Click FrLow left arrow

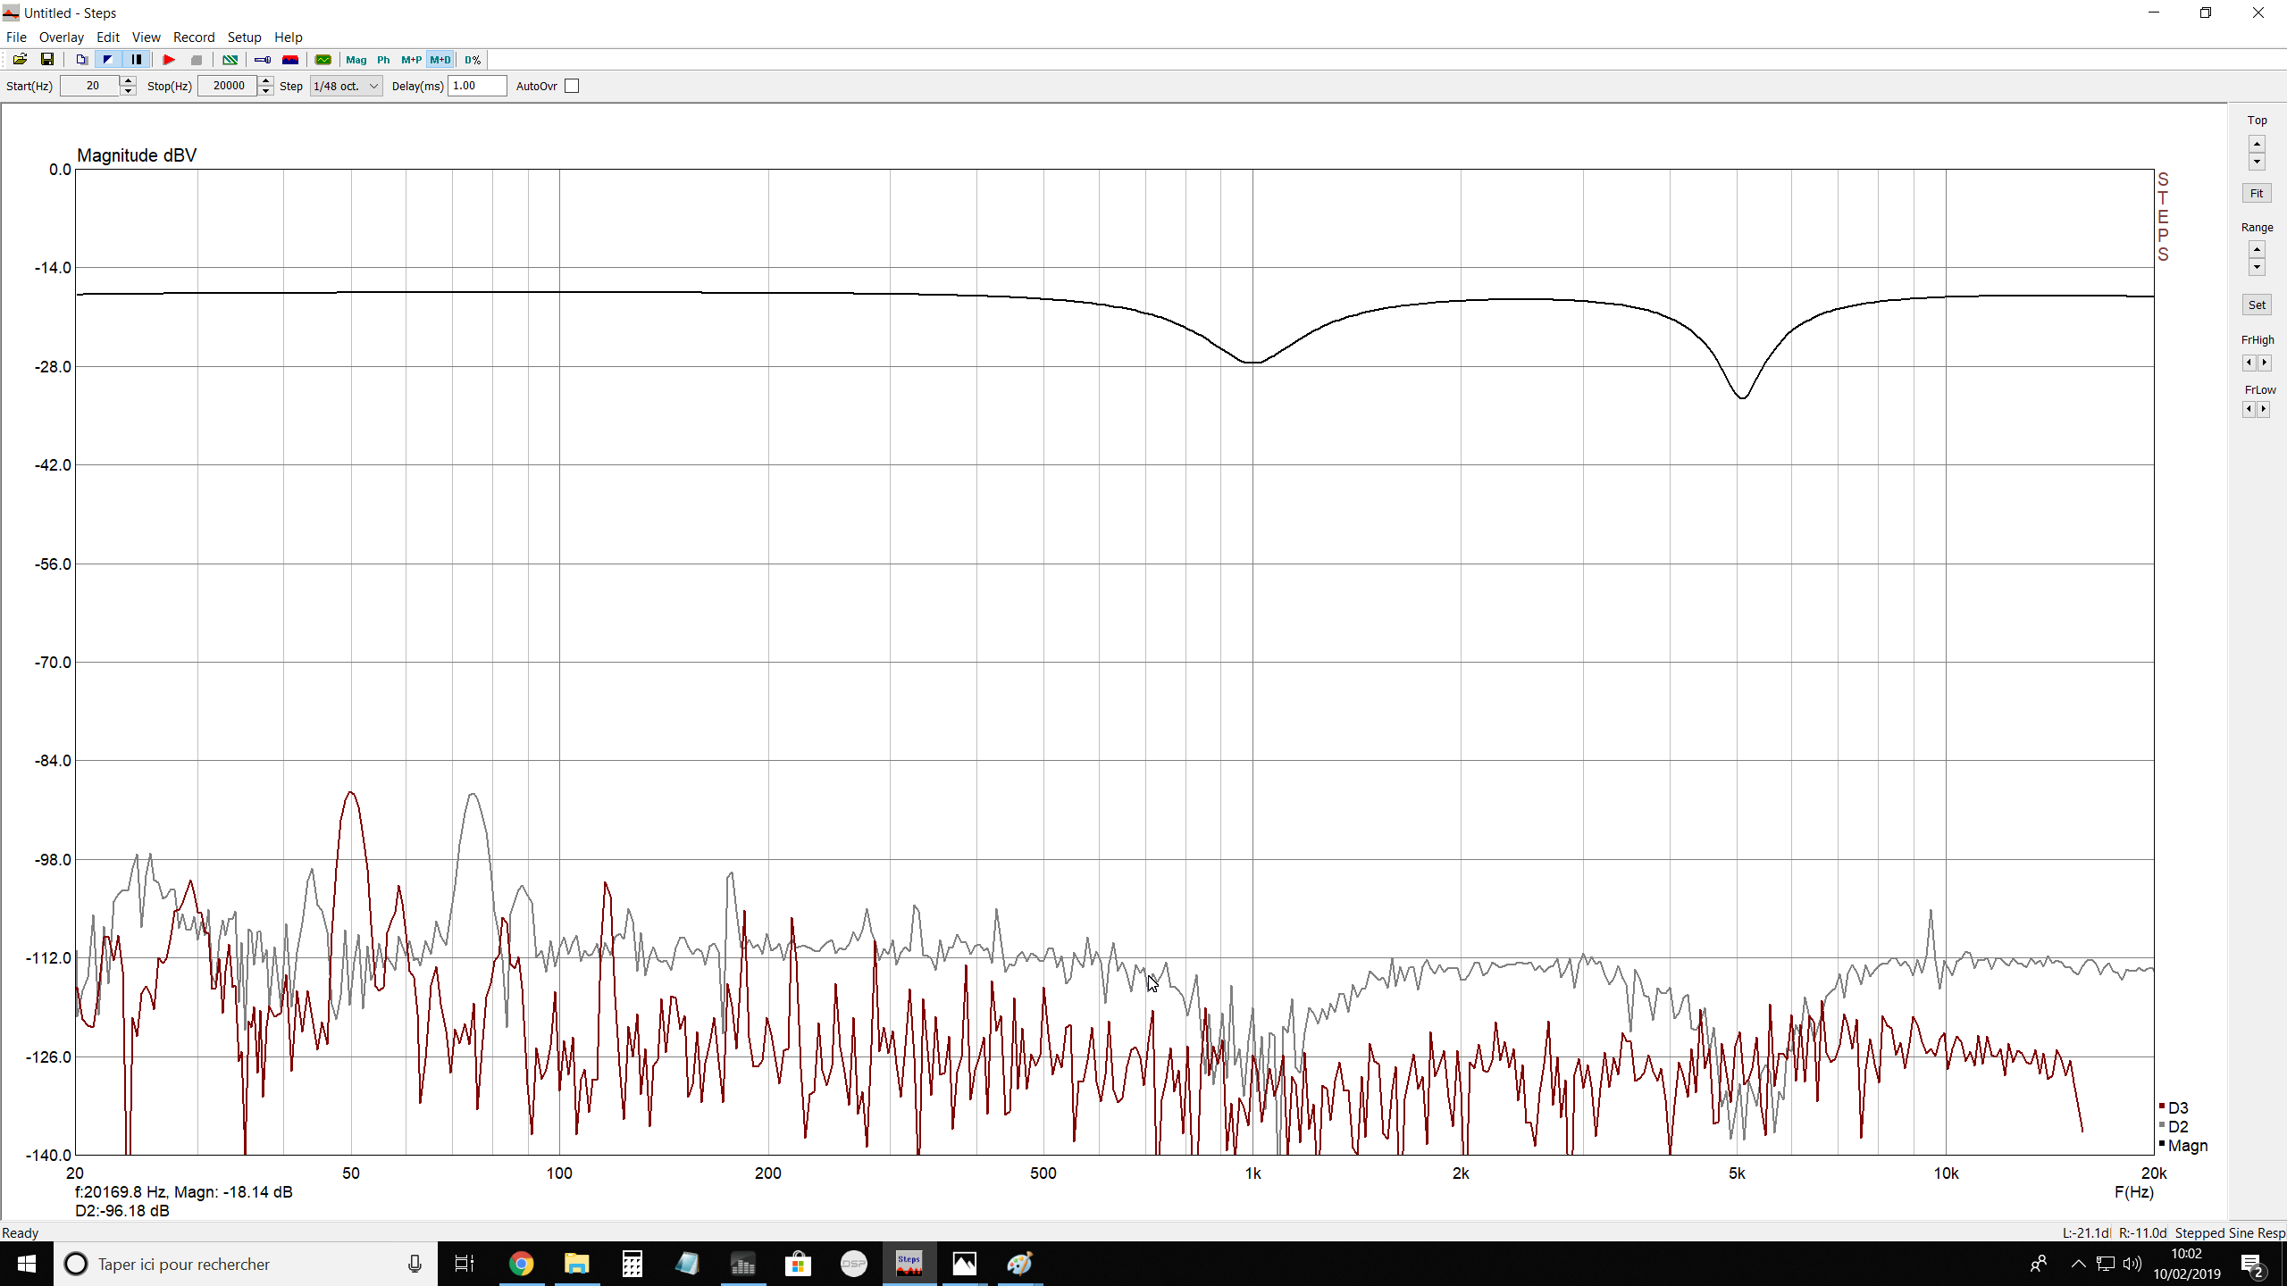tap(2249, 409)
